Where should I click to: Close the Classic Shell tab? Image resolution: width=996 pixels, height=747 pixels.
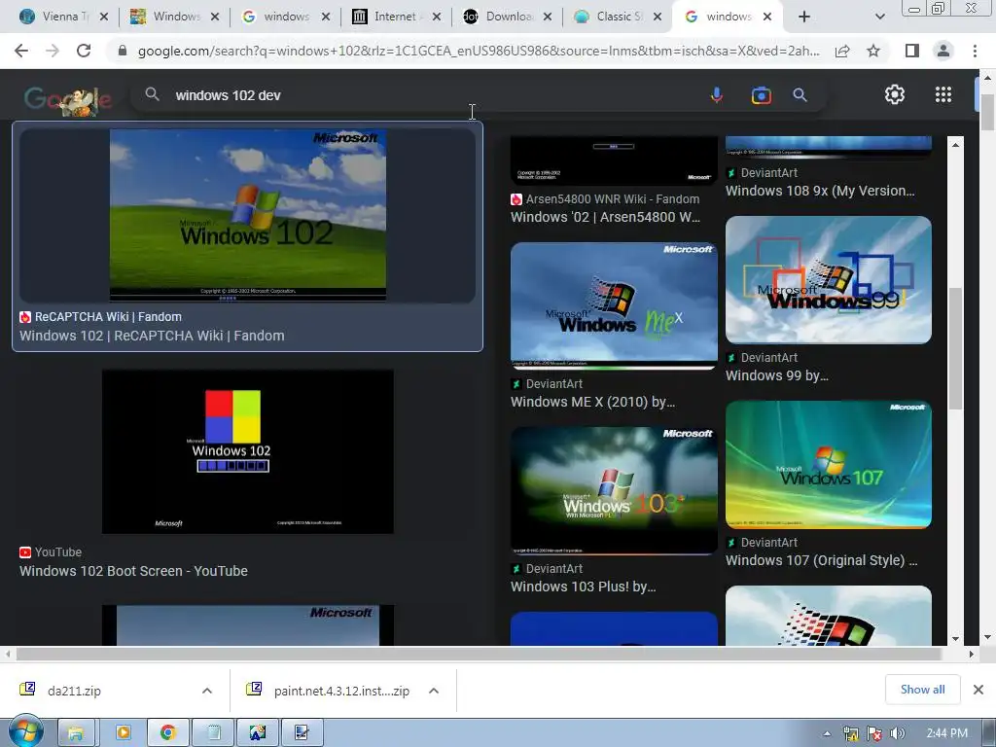pos(658,17)
